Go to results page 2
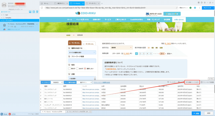The image size is (215, 116). point(140,54)
